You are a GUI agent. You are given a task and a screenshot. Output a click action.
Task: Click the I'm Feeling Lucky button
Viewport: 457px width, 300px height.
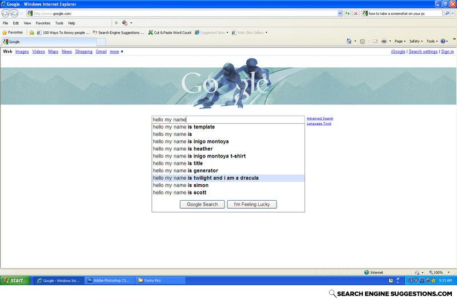pyautogui.click(x=252, y=204)
